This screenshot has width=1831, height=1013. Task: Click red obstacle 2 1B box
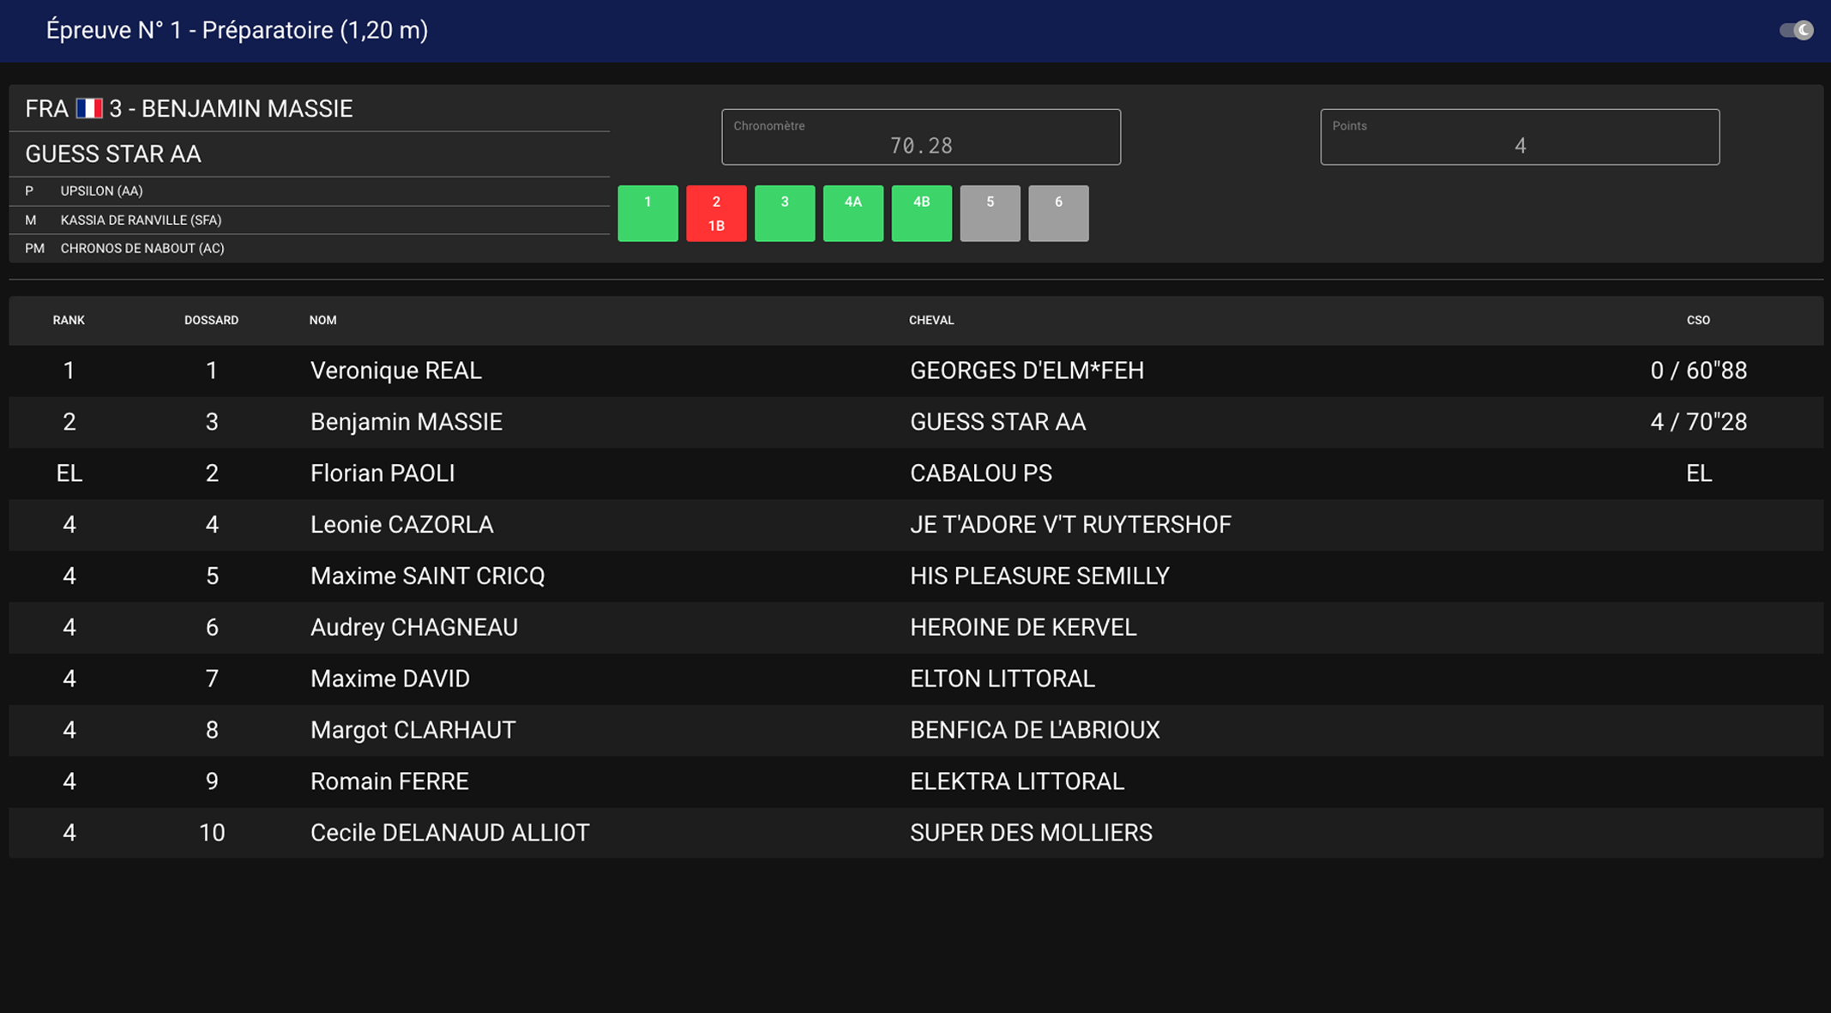coord(716,213)
